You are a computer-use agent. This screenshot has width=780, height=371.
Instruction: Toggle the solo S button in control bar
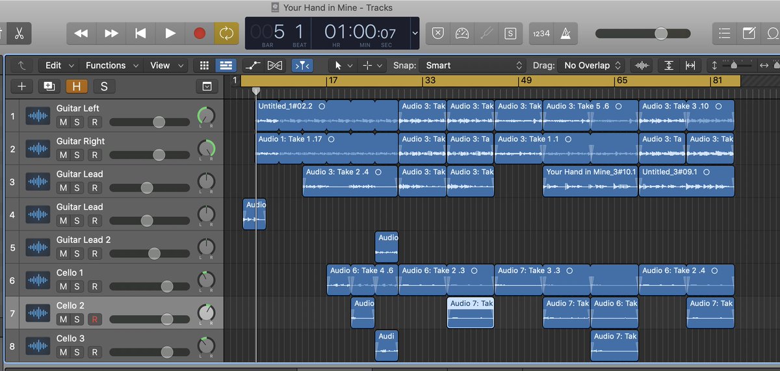(x=511, y=33)
